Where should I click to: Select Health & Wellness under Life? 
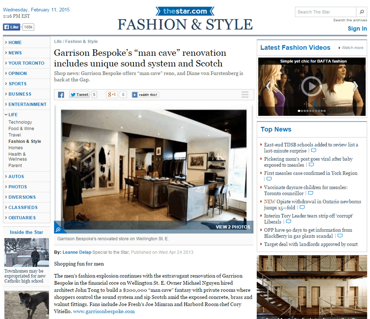(x=18, y=157)
